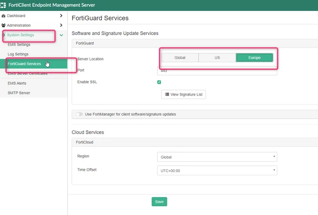Viewport: 318px width, 215px height.
Task: Open System Settings in the sidebar
Action: click(x=20, y=35)
